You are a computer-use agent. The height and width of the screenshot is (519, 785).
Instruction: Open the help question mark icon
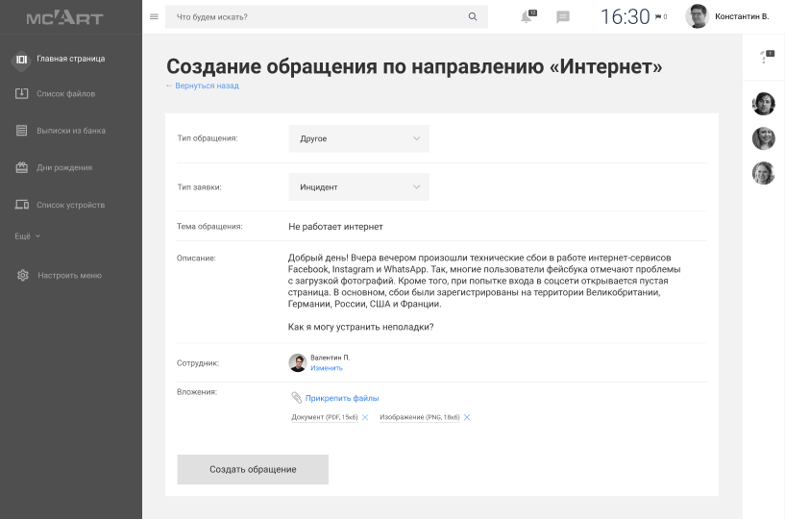764,58
